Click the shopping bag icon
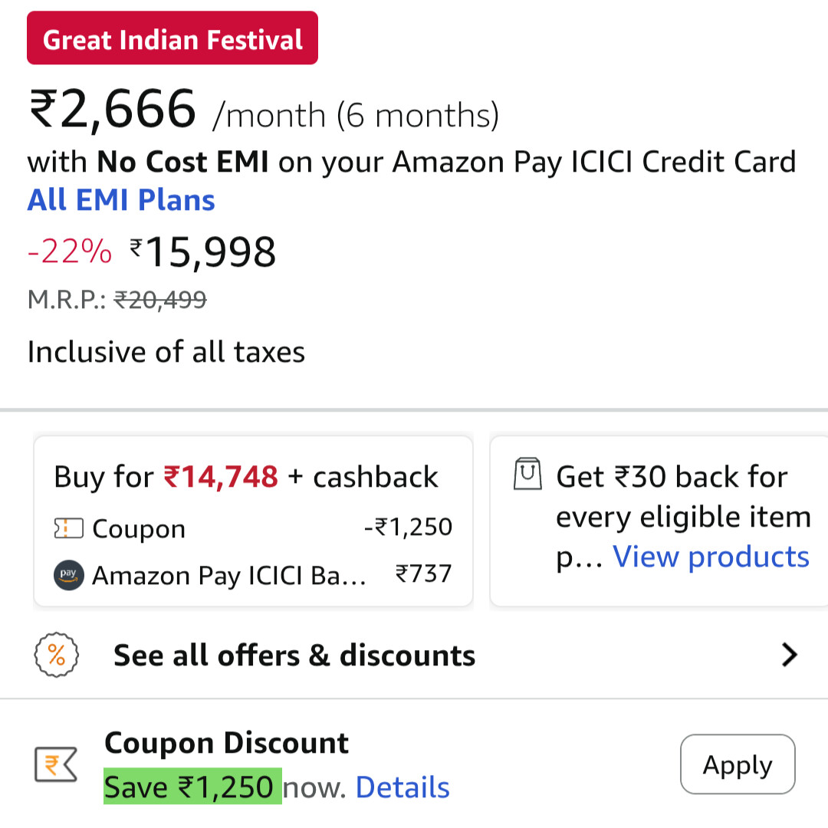This screenshot has width=828, height=828. click(x=527, y=475)
